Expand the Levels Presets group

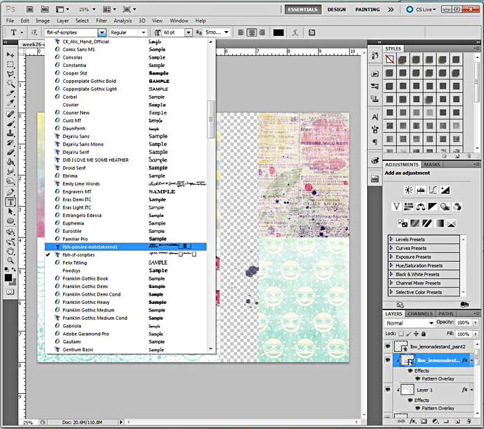click(391, 239)
